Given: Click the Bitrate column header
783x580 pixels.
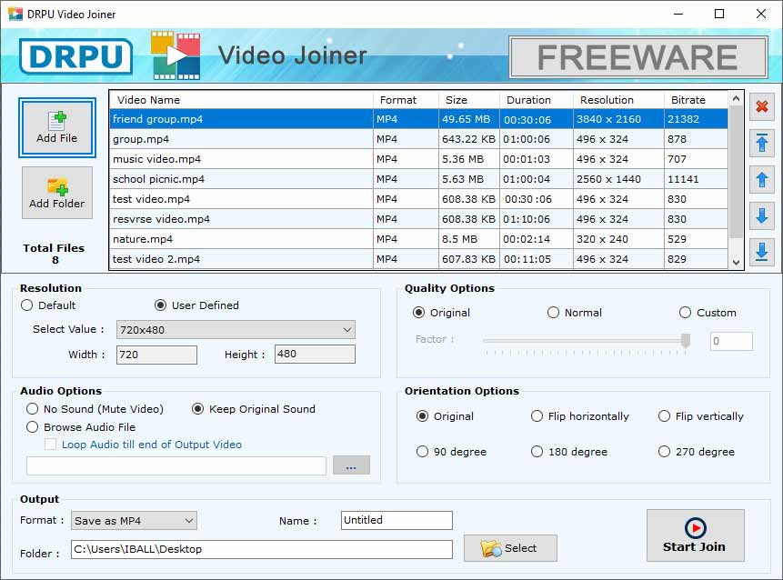Looking at the screenshot, I should [696, 100].
